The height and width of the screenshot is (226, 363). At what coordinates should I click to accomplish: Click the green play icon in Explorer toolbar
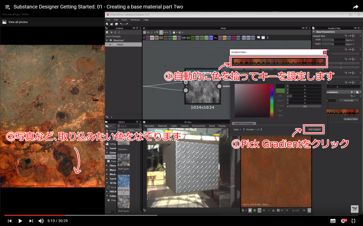pos(112,32)
